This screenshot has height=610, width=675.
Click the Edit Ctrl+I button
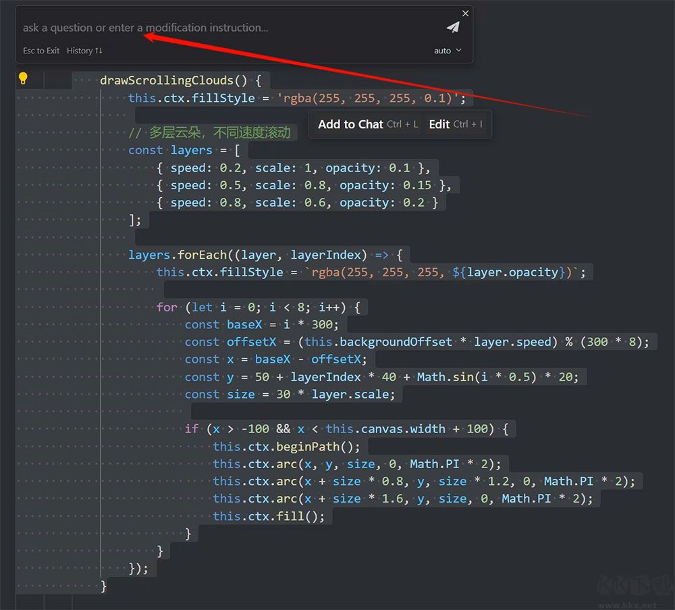click(457, 124)
